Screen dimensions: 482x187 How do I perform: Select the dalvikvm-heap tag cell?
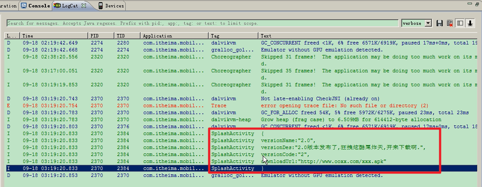(x=231, y=119)
